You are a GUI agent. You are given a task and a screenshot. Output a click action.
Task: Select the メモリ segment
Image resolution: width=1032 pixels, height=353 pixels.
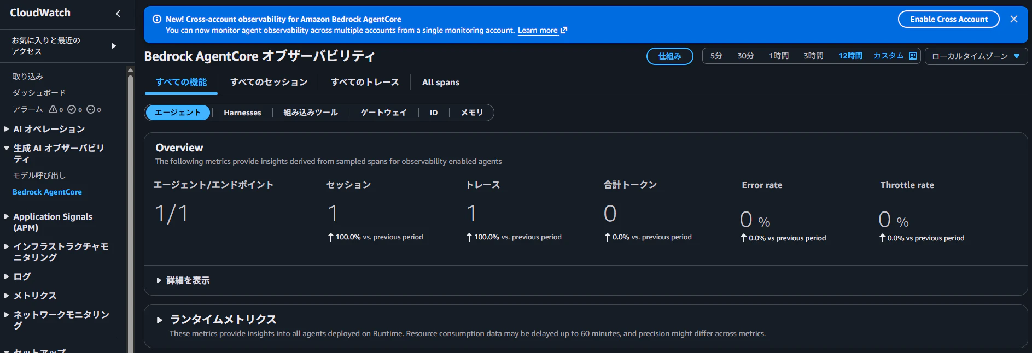point(472,113)
